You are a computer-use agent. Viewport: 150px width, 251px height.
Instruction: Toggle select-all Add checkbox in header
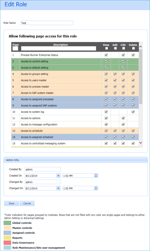coord(115,48)
